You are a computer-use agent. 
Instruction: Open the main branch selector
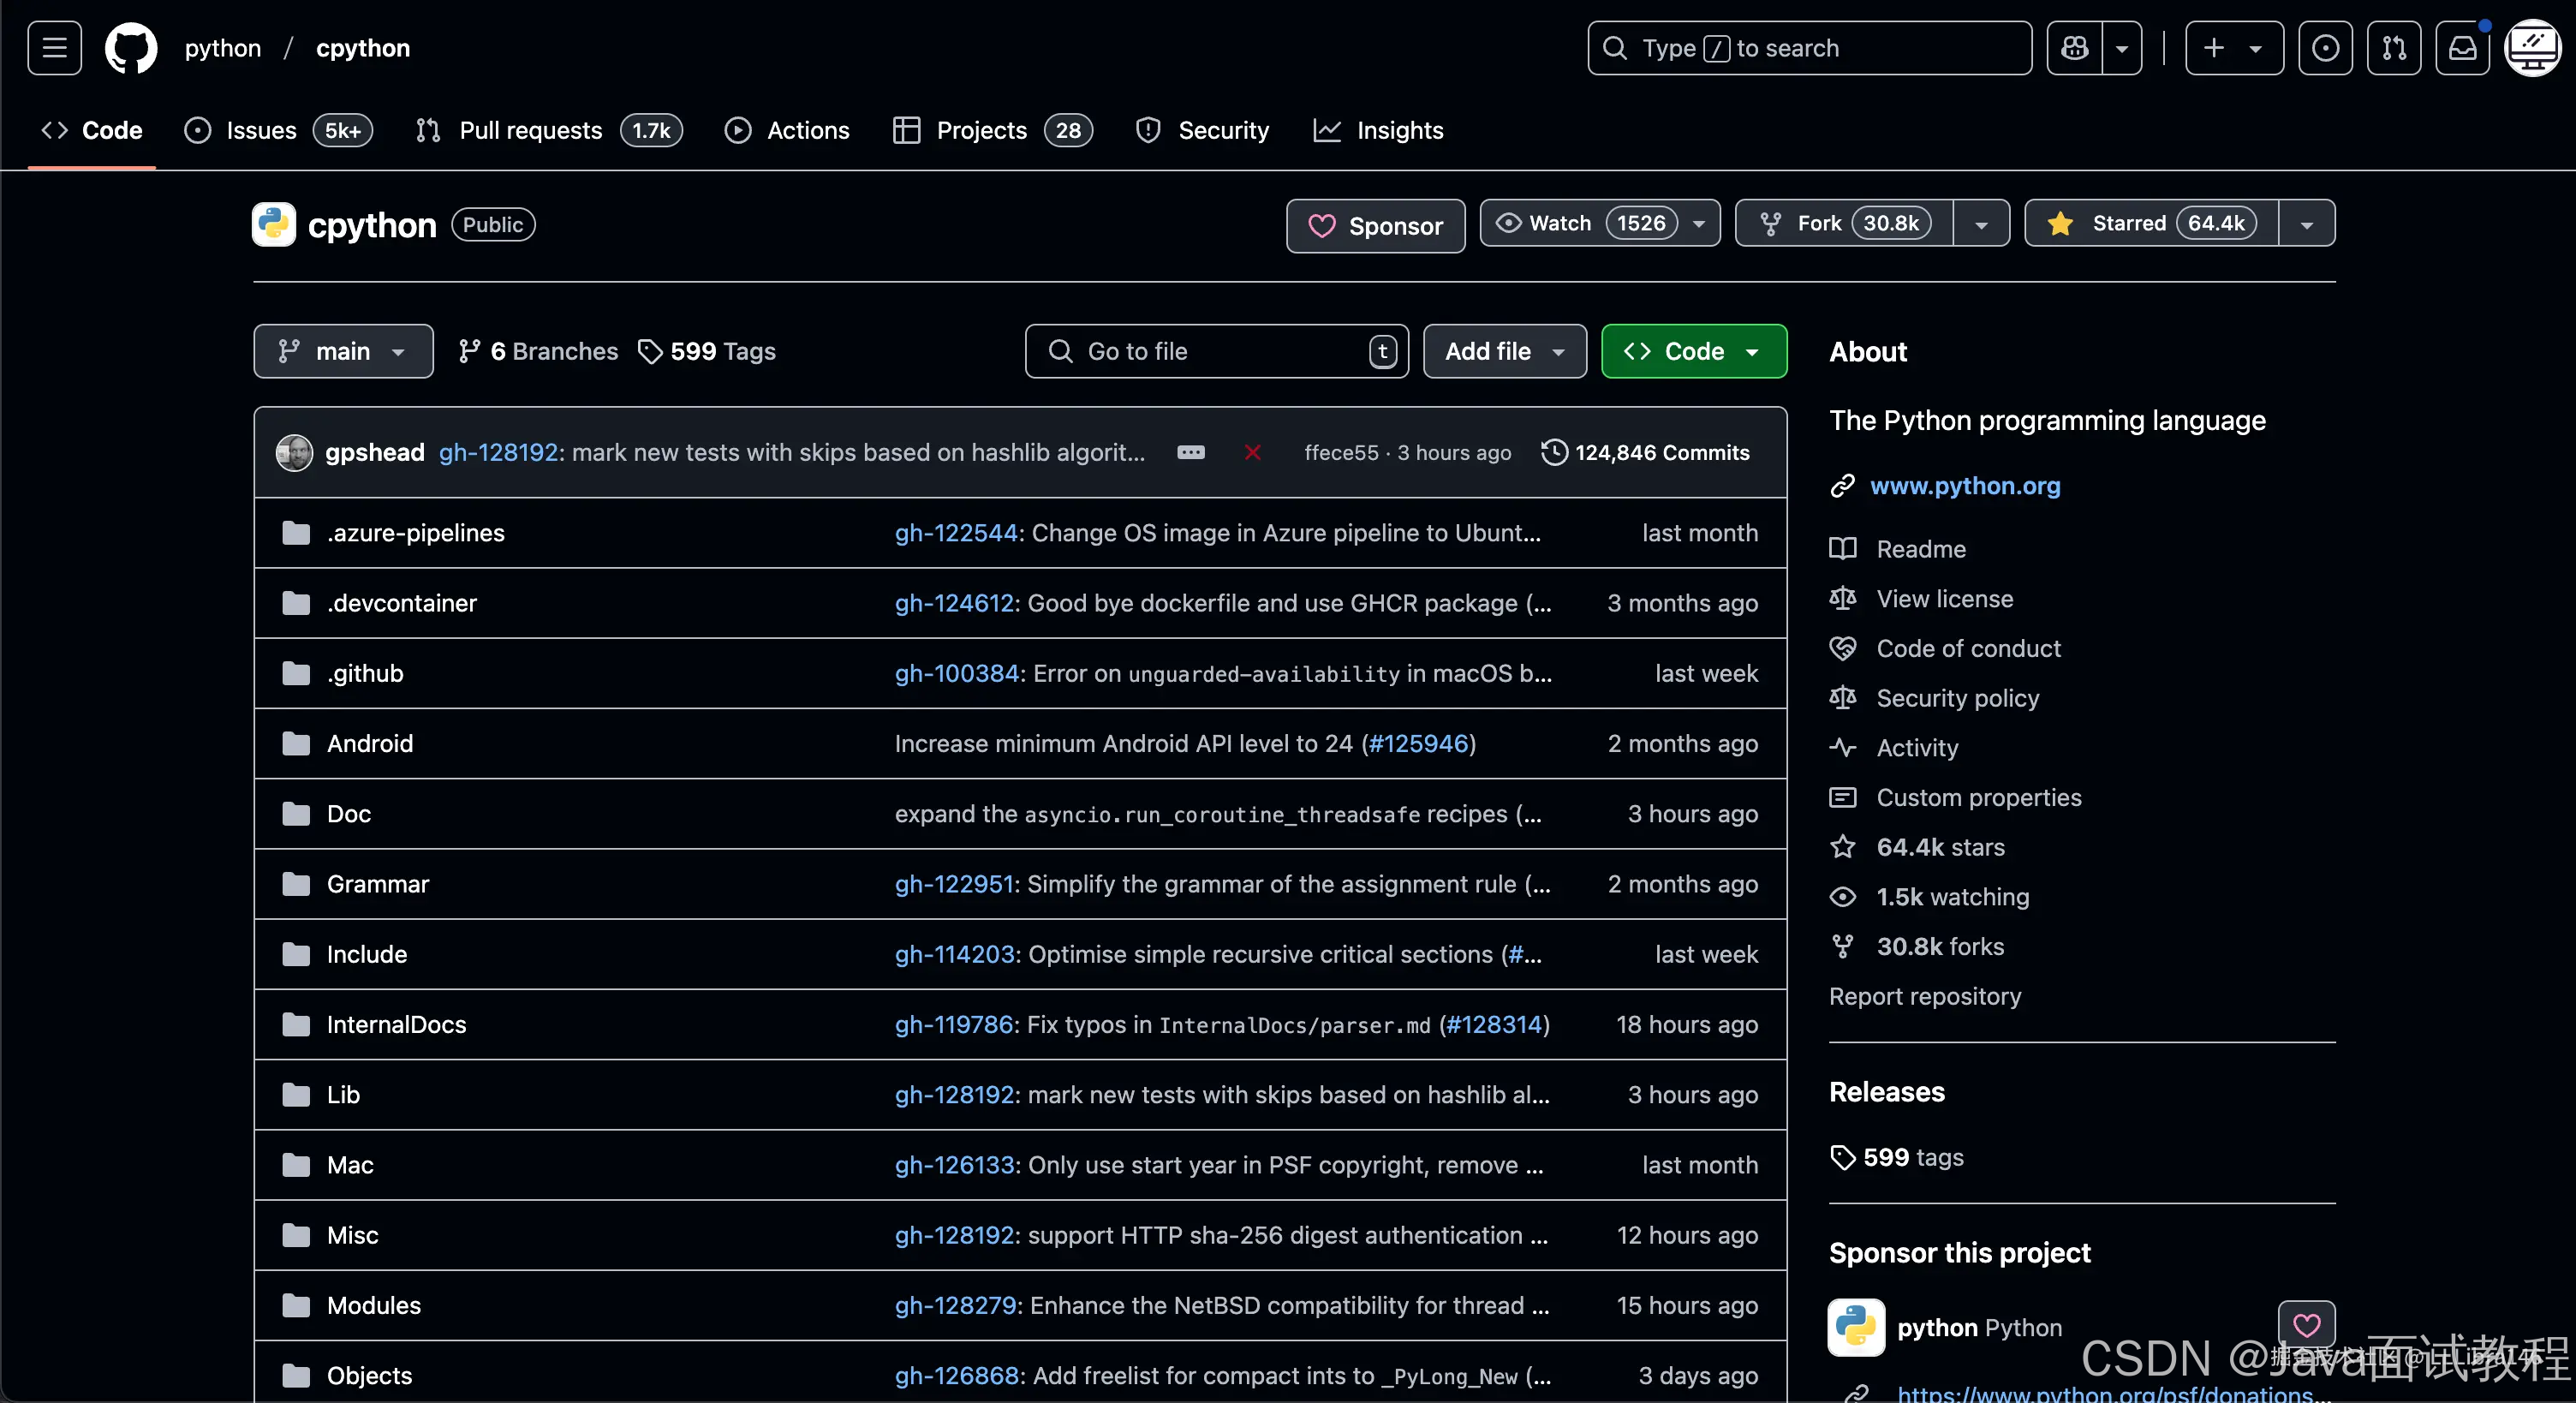click(x=343, y=351)
